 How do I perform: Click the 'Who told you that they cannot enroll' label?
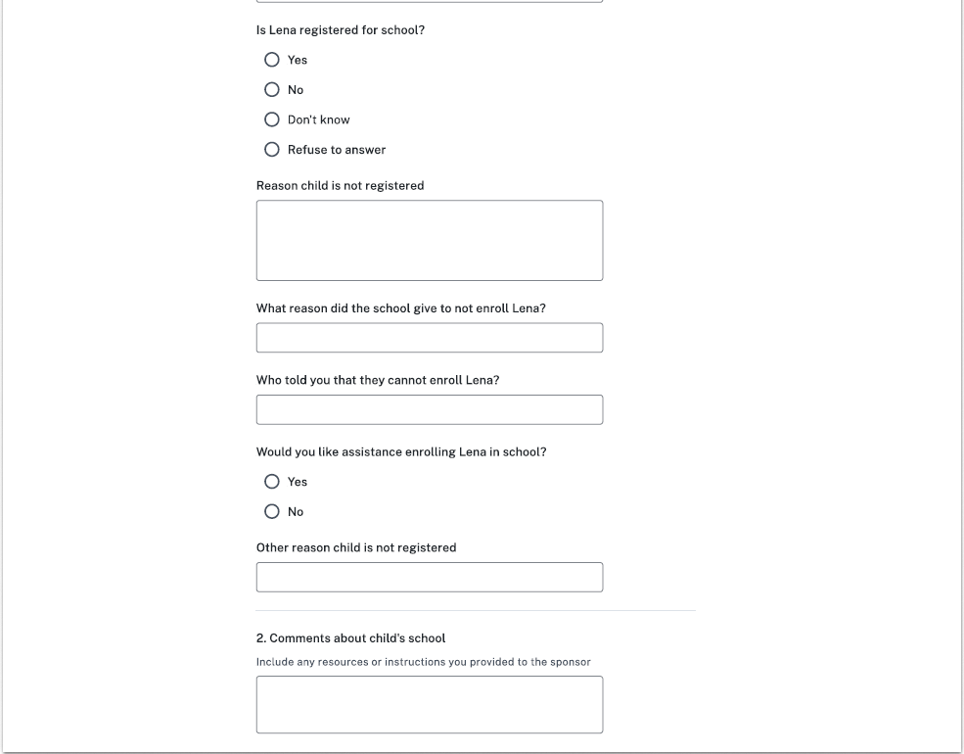tap(377, 380)
